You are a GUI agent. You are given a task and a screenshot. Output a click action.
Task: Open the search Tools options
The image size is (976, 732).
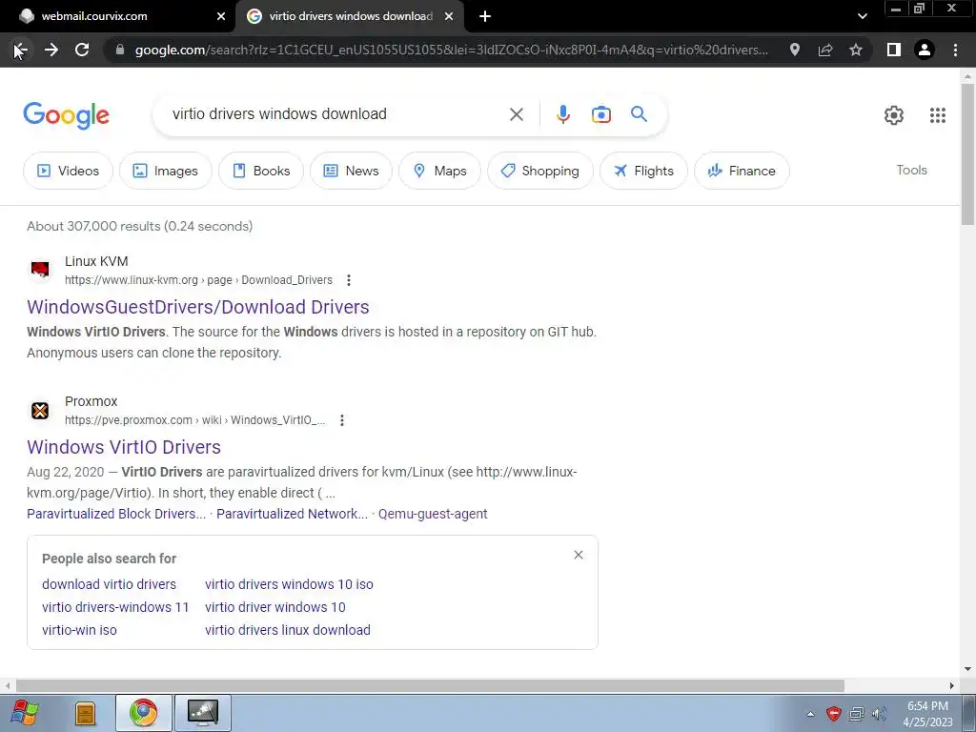(911, 170)
